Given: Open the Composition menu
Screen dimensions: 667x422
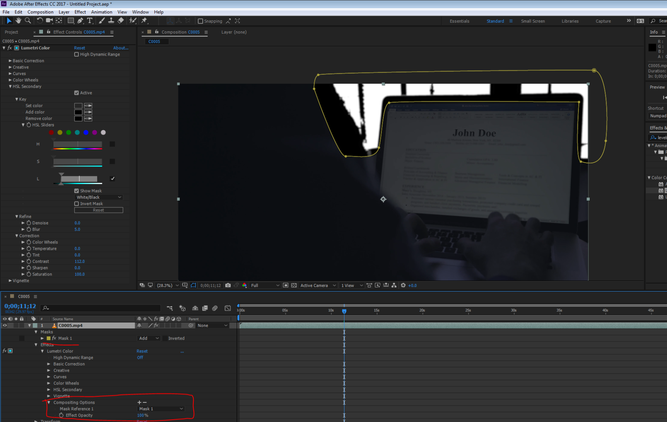Looking at the screenshot, I should pyautogui.click(x=40, y=12).
